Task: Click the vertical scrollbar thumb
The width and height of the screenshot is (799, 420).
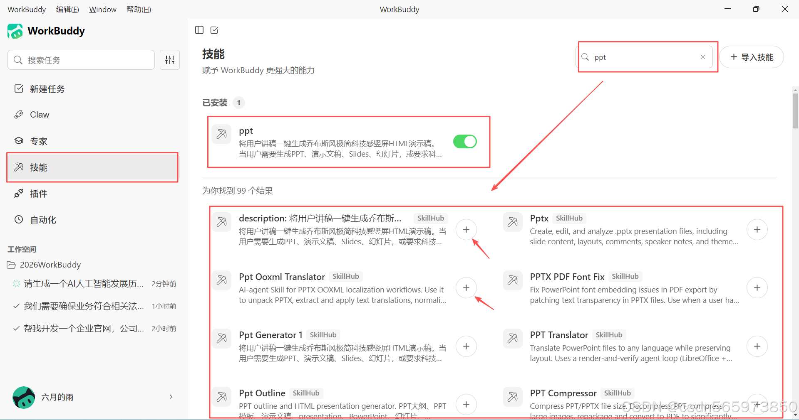Action: pos(795,111)
